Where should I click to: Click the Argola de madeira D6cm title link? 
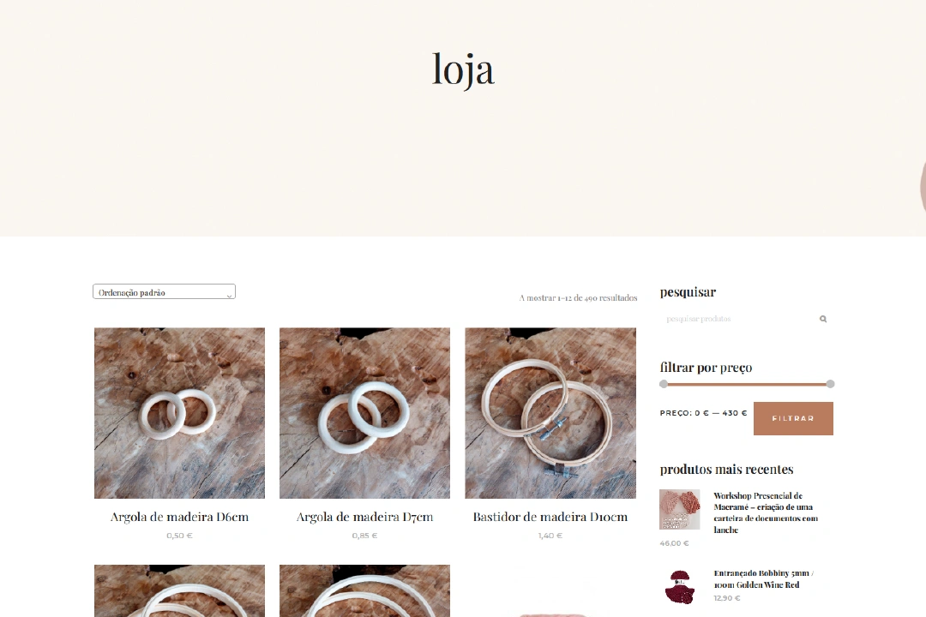coord(179,518)
